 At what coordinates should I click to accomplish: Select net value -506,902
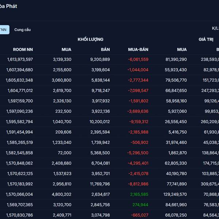[139, 142]
